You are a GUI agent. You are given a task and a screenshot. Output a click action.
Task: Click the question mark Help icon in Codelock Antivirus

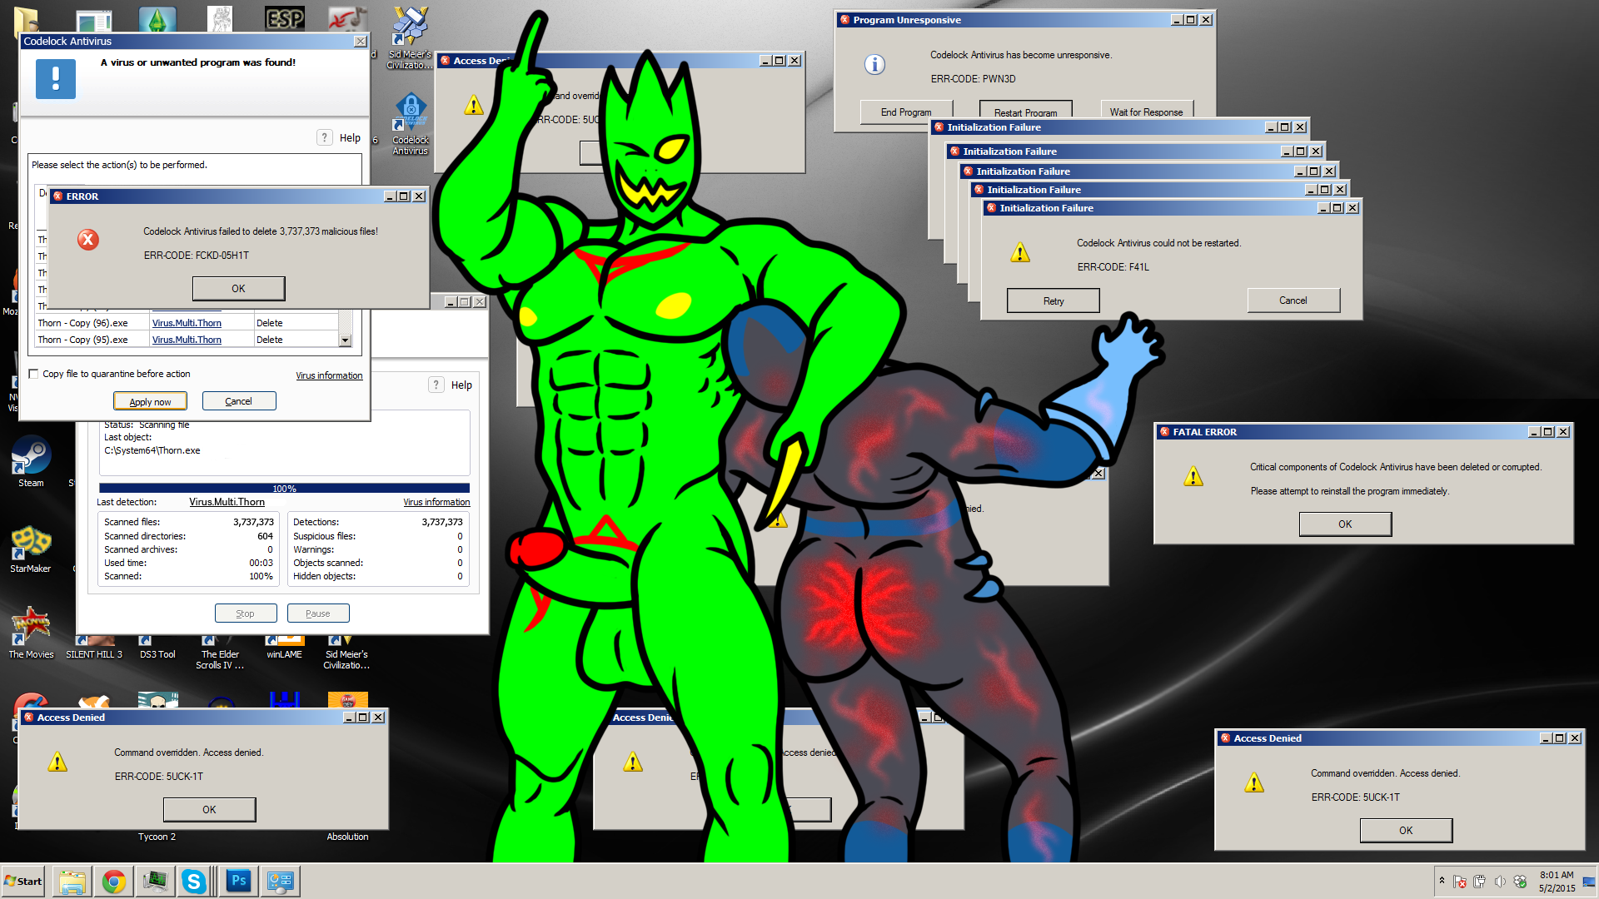pyautogui.click(x=325, y=137)
